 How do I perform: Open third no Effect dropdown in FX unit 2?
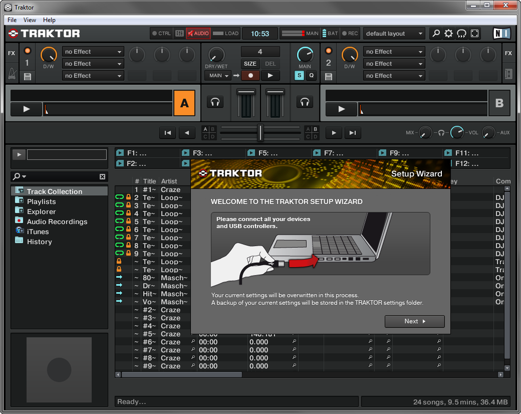tap(394, 76)
